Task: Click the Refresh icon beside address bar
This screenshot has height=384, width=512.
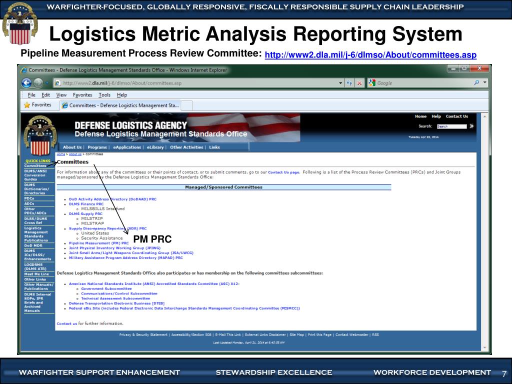Action: [349, 83]
